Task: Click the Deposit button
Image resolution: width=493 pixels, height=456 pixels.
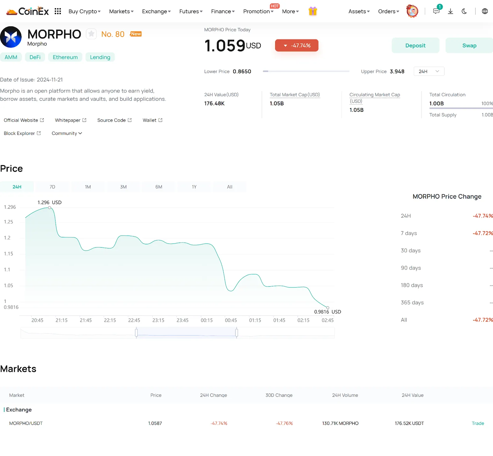Action: point(415,46)
